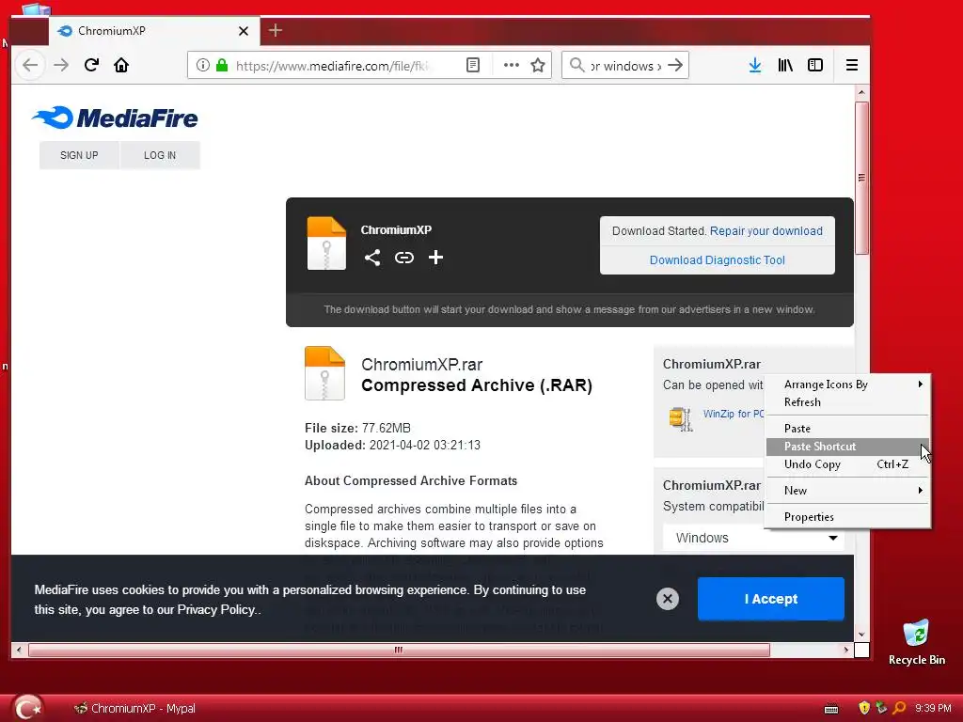
Task: Choose Undo Copy in the context menu
Action: pos(847,464)
